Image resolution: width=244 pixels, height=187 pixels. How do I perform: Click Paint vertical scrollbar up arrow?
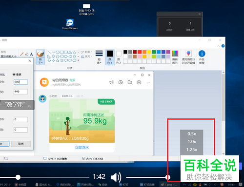[224, 73]
